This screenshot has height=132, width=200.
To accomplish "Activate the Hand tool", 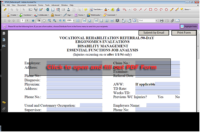I will pyautogui.click(x=44, y=20).
